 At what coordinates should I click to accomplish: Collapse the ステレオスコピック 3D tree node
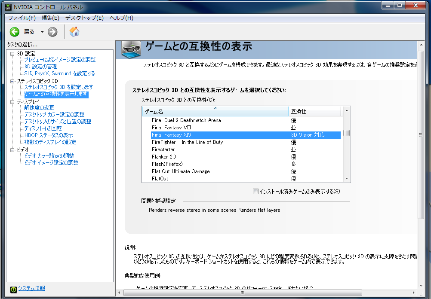tap(12, 81)
